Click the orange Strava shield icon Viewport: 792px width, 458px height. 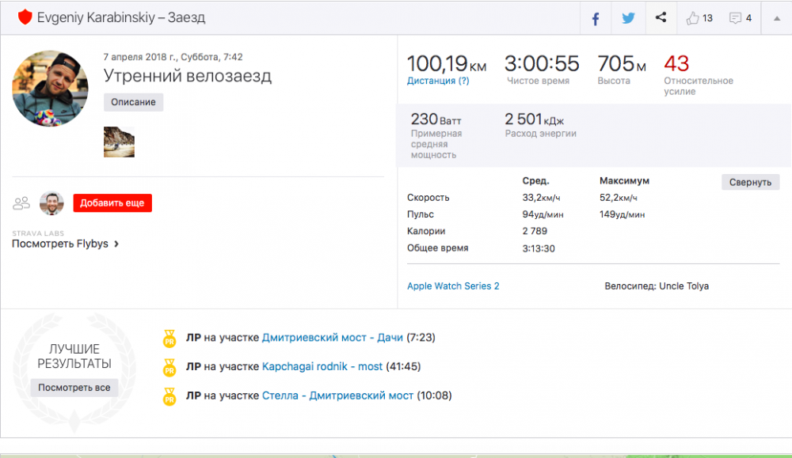(x=25, y=17)
